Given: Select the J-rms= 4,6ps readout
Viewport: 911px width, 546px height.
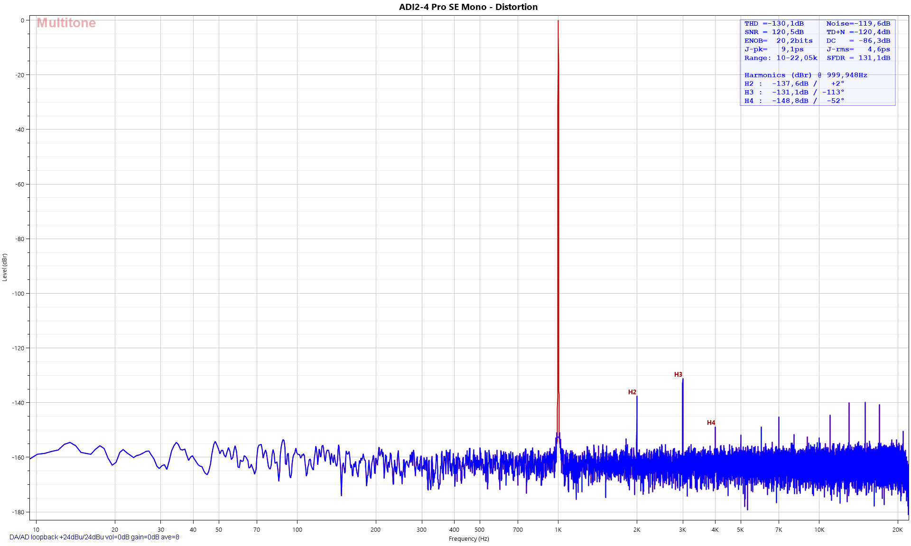Looking at the screenshot, I should (x=858, y=49).
